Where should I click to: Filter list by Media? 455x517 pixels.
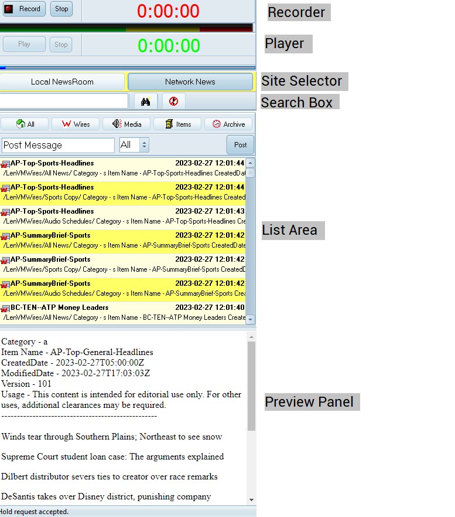[126, 124]
